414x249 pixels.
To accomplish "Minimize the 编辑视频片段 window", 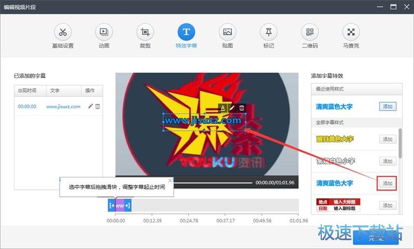I will point(380,7).
